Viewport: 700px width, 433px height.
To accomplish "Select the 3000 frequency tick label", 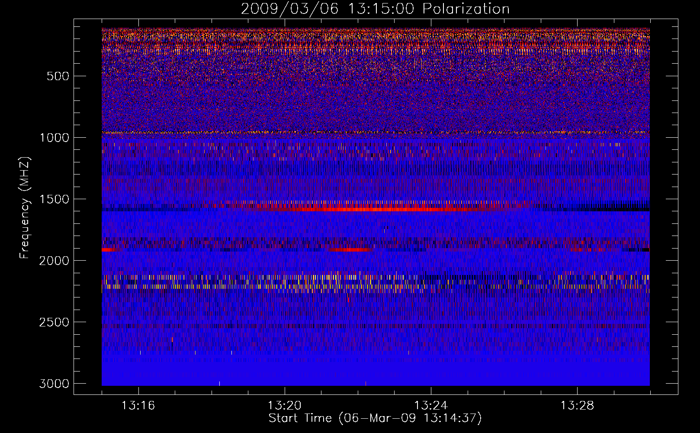I will (54, 384).
